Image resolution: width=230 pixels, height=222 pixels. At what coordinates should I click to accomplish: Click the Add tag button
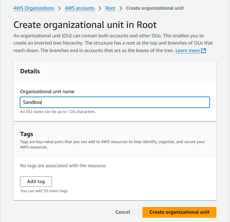coord(36,181)
